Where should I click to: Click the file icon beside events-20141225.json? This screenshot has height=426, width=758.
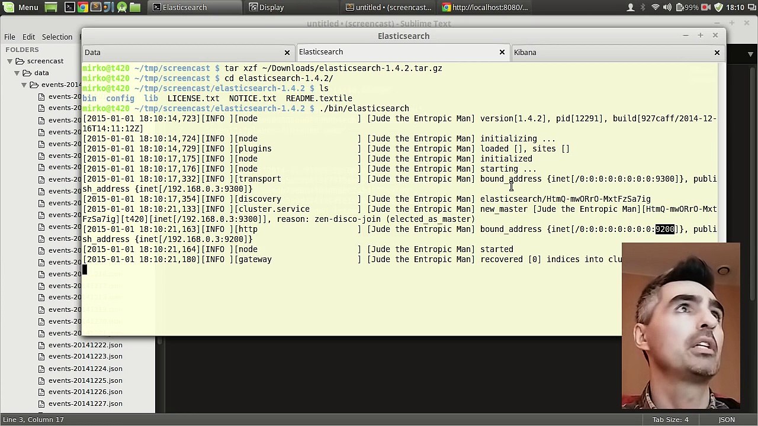pyautogui.click(x=41, y=380)
